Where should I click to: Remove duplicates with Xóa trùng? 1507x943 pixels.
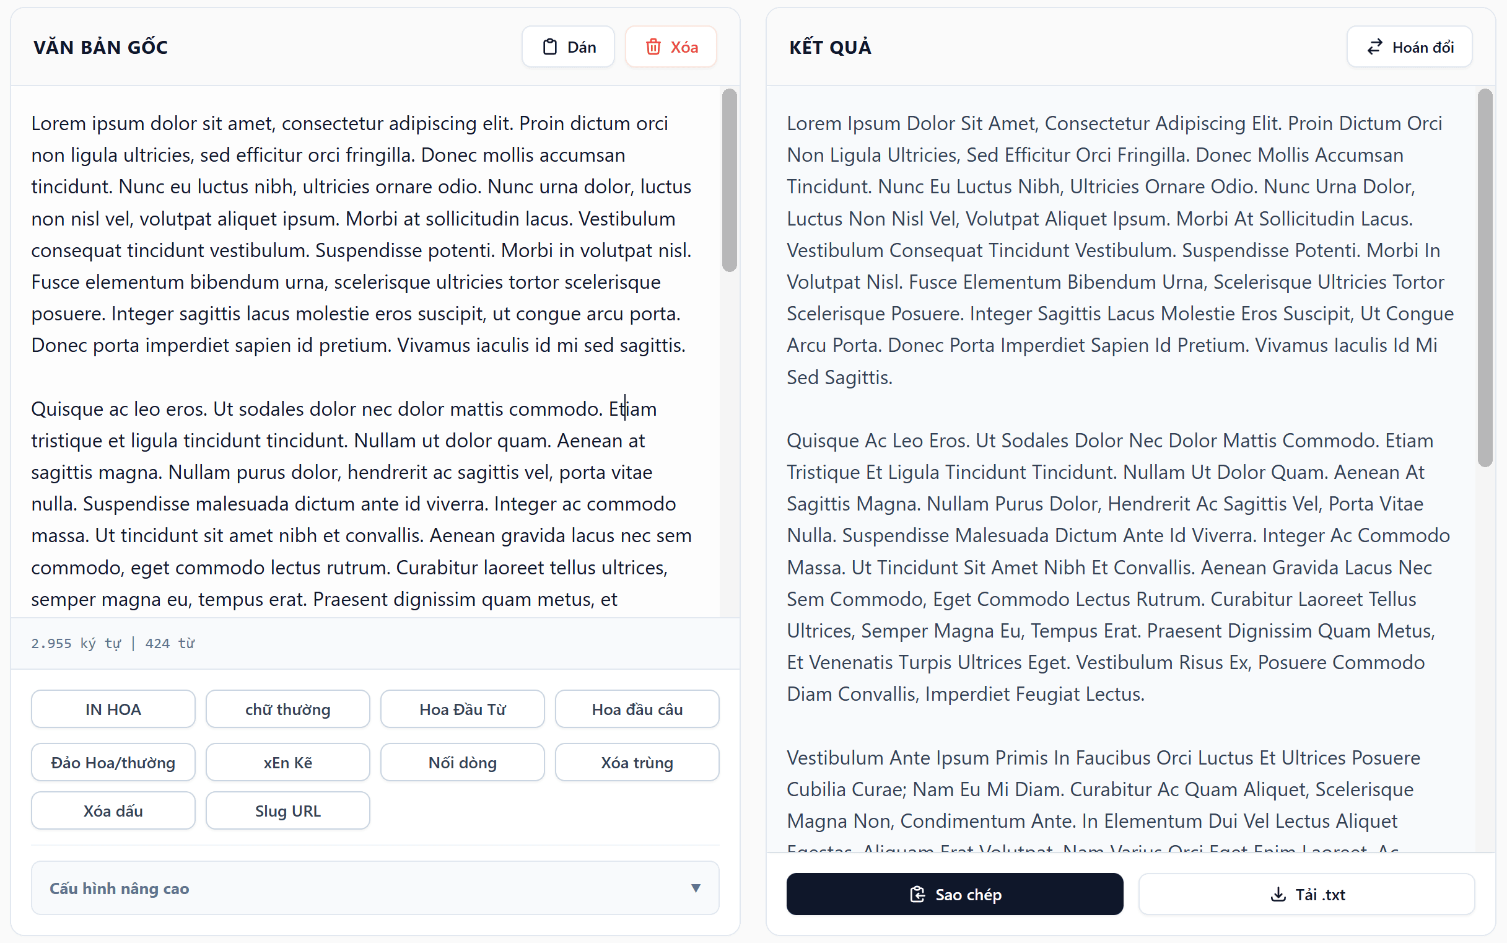637,762
